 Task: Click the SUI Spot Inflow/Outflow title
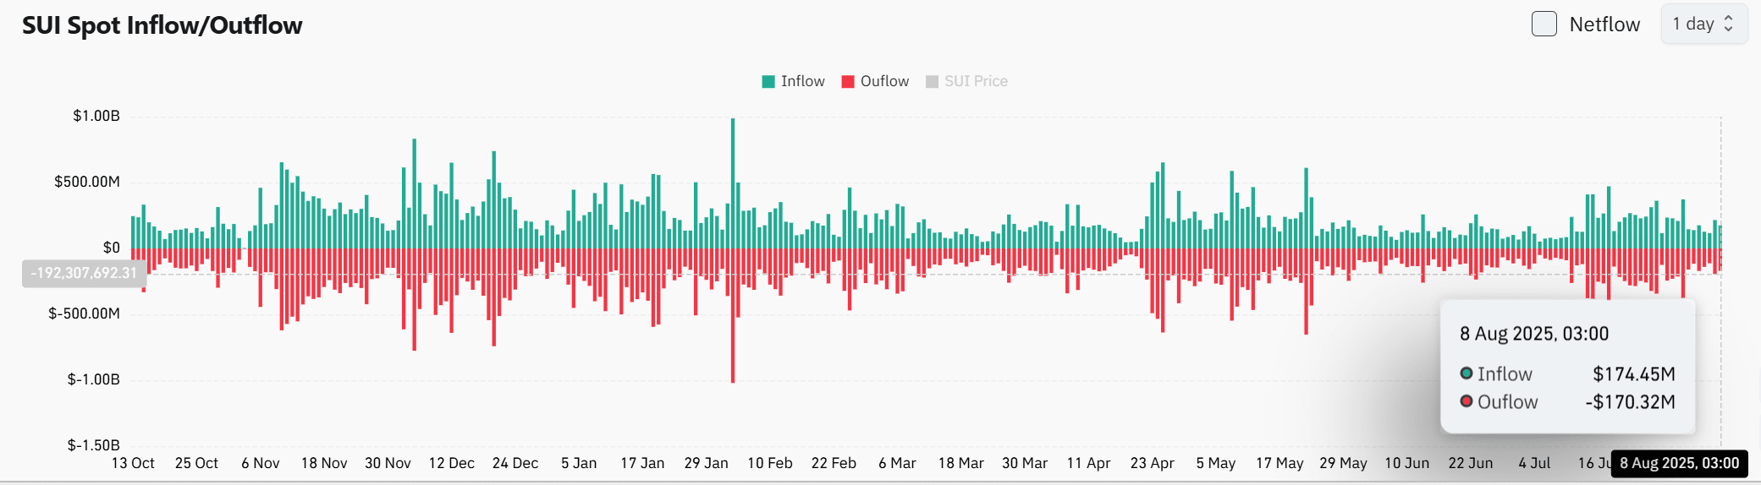coord(162,25)
